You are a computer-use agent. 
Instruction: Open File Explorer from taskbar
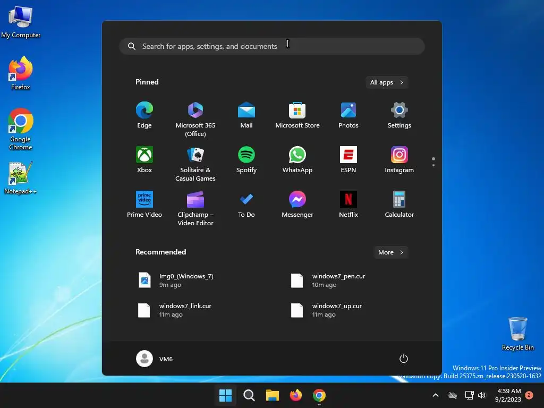coord(273,395)
